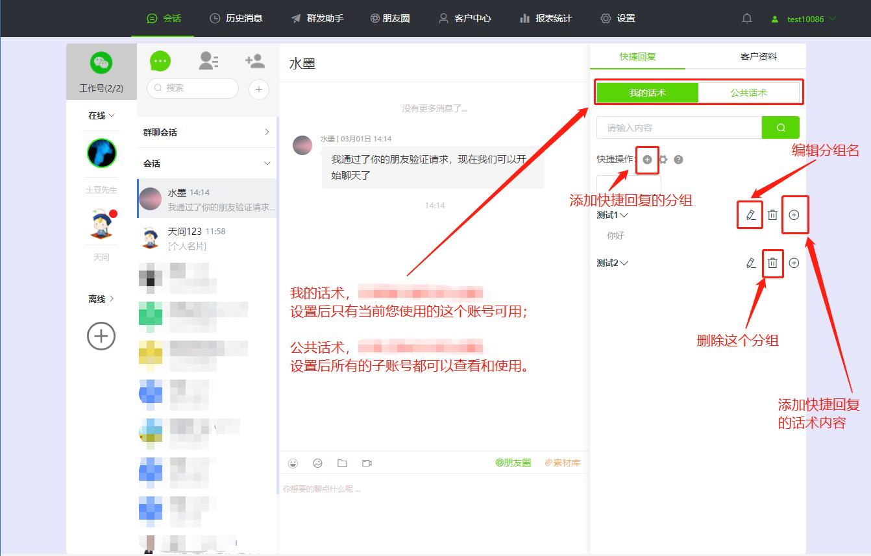Open the emoji picker in chat toolbar
The width and height of the screenshot is (871, 556).
coord(293,463)
